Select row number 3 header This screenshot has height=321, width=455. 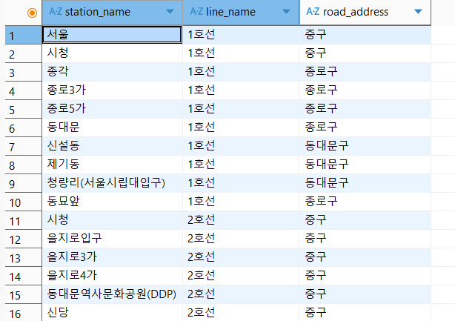pyautogui.click(x=23, y=72)
